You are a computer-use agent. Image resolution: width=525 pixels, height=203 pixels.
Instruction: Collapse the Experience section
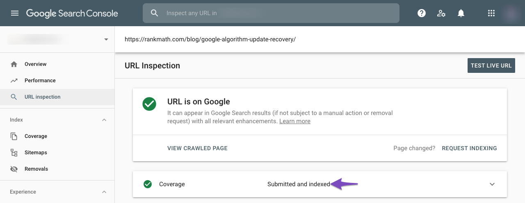(x=104, y=192)
